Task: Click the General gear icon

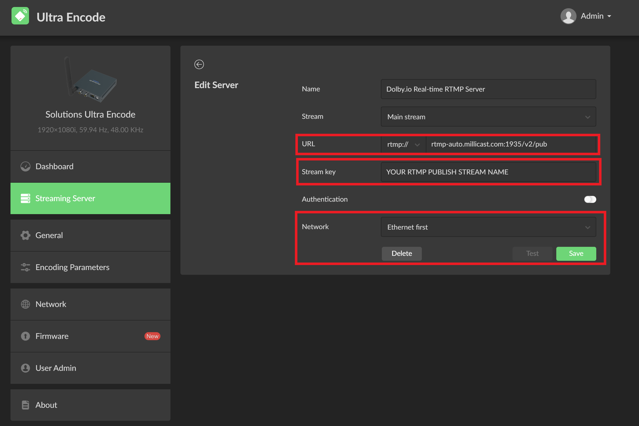Action: (x=25, y=235)
